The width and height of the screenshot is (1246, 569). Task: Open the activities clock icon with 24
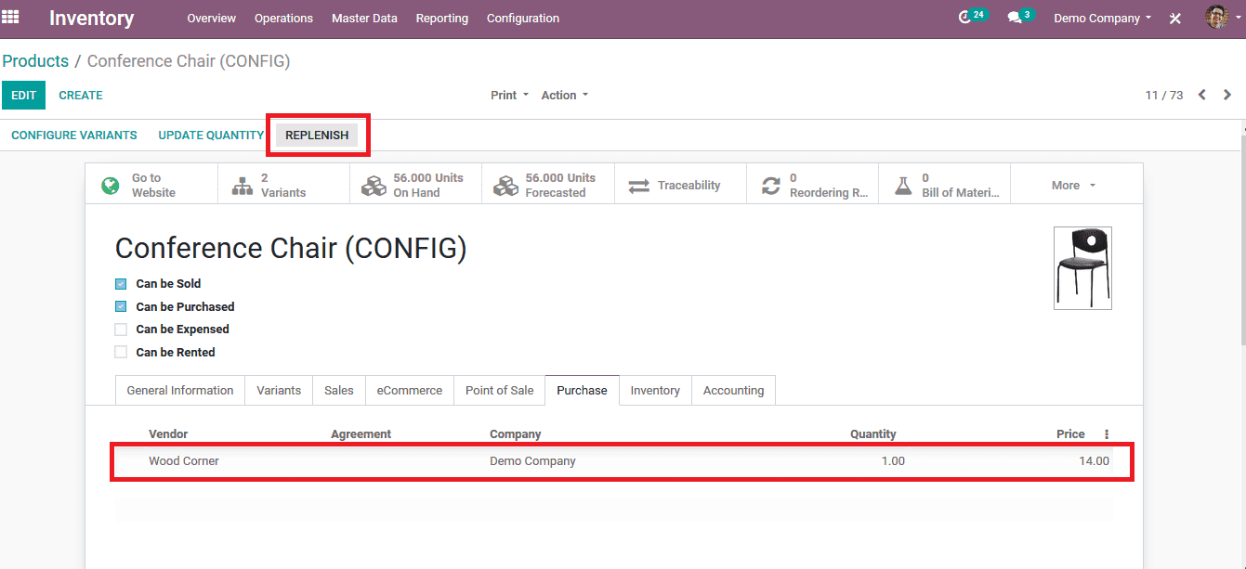pos(972,17)
